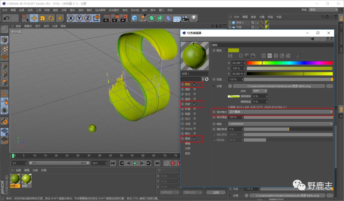
Task: Click the Deformer capsule icon in toolbar
Action: 169,18
